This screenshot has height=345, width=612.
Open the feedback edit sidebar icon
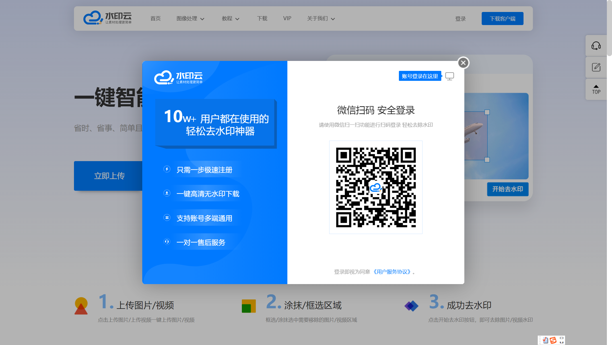[x=596, y=67]
